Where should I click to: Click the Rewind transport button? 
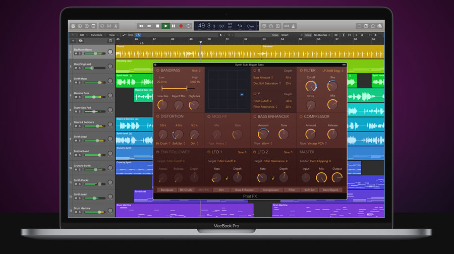(x=141, y=26)
